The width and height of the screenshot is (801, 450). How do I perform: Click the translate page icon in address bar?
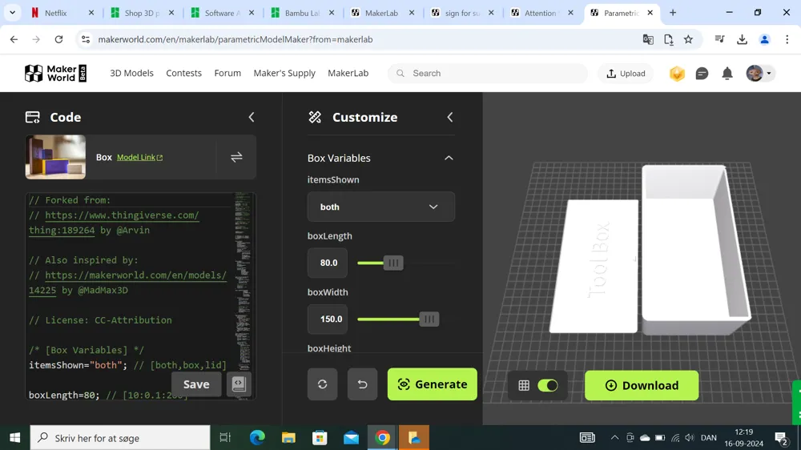pyautogui.click(x=648, y=39)
